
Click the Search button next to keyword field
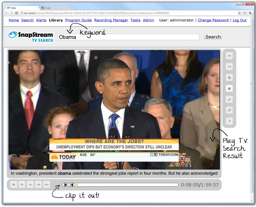click(x=213, y=37)
